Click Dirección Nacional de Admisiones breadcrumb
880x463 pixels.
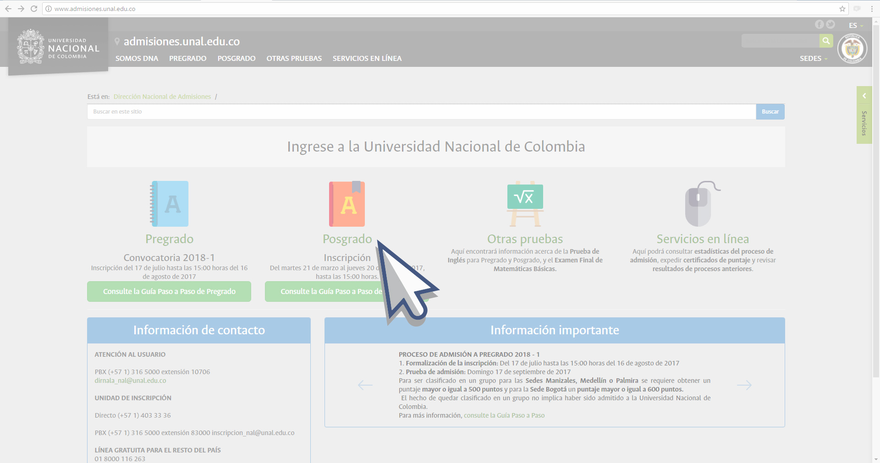tap(162, 97)
